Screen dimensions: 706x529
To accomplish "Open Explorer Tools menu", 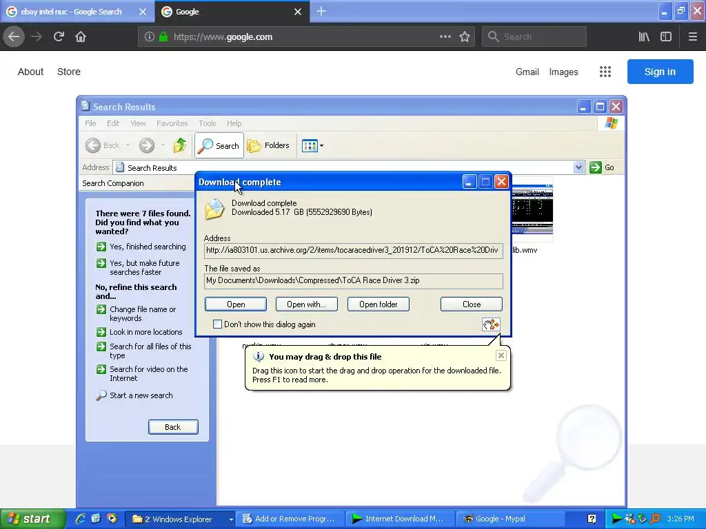I will [208, 123].
